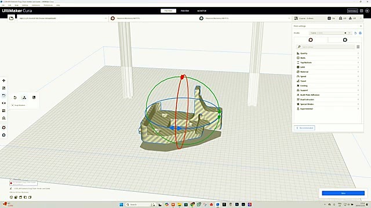Click the first extruder material selector
This screenshot has height=208, width=371.
153,18
